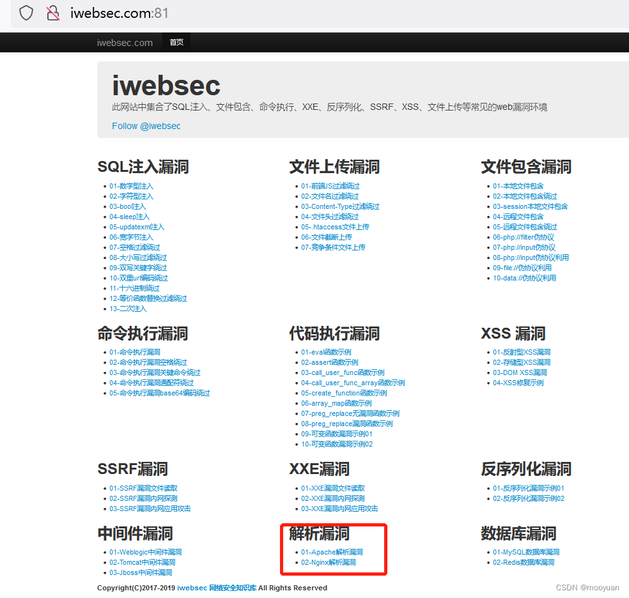Open 01-前端JS过滤绕过 link
629x598 pixels.
330,186
